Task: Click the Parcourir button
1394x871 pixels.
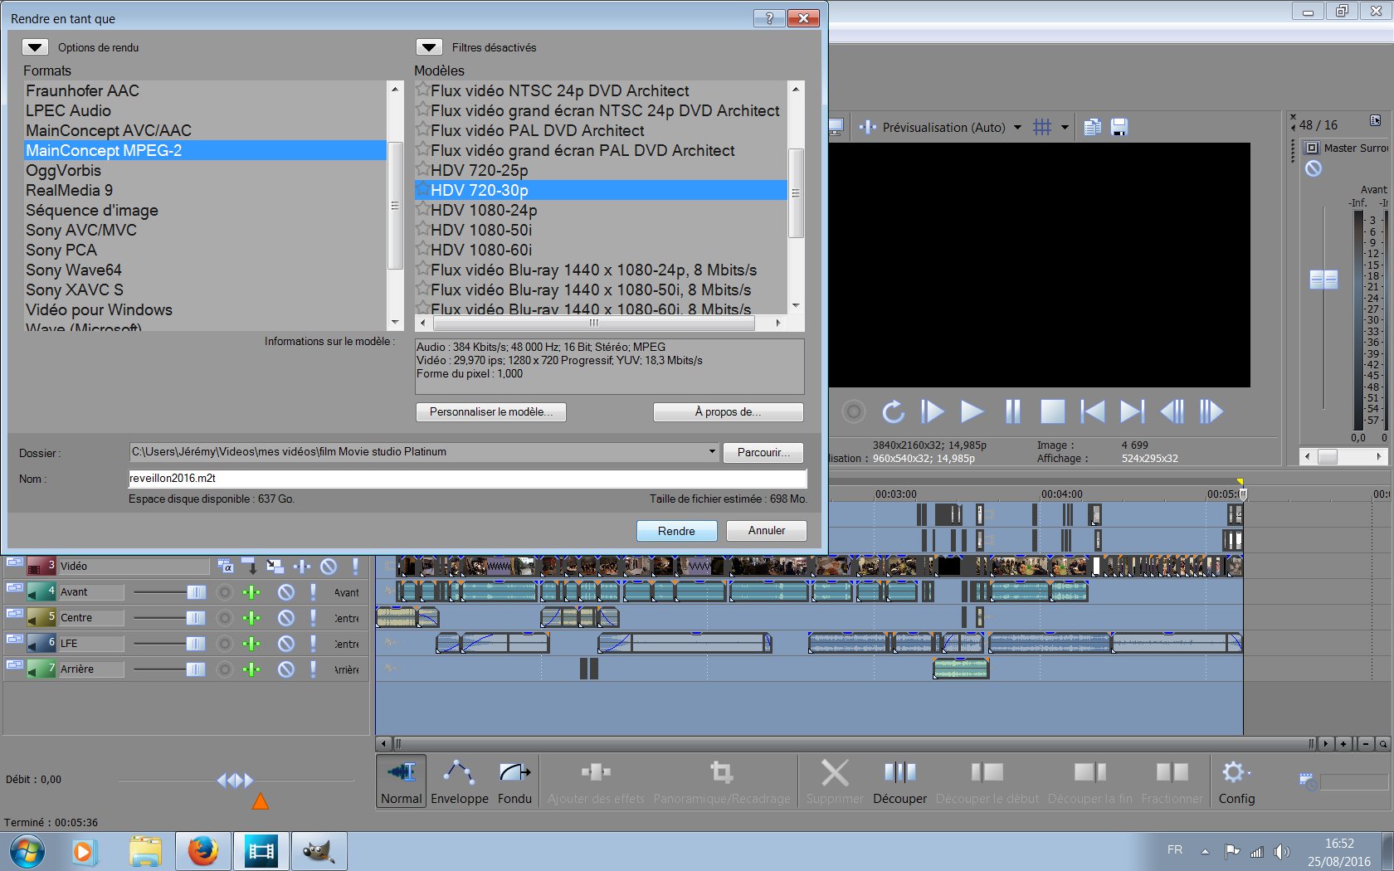Action: (x=763, y=452)
